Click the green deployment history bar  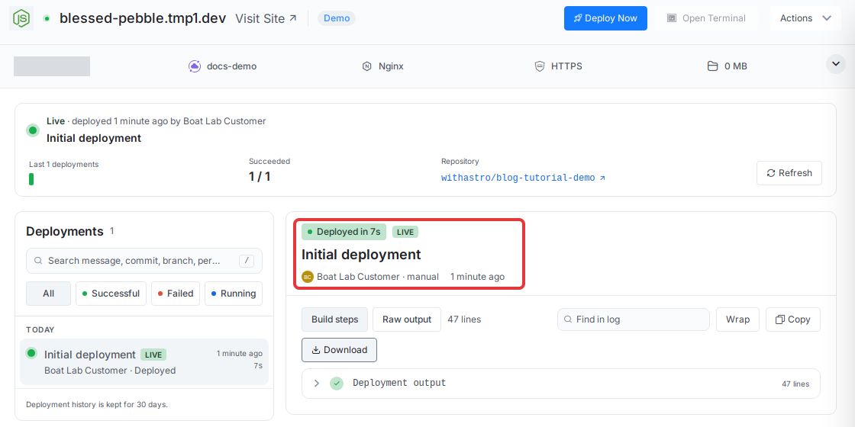pos(31,179)
